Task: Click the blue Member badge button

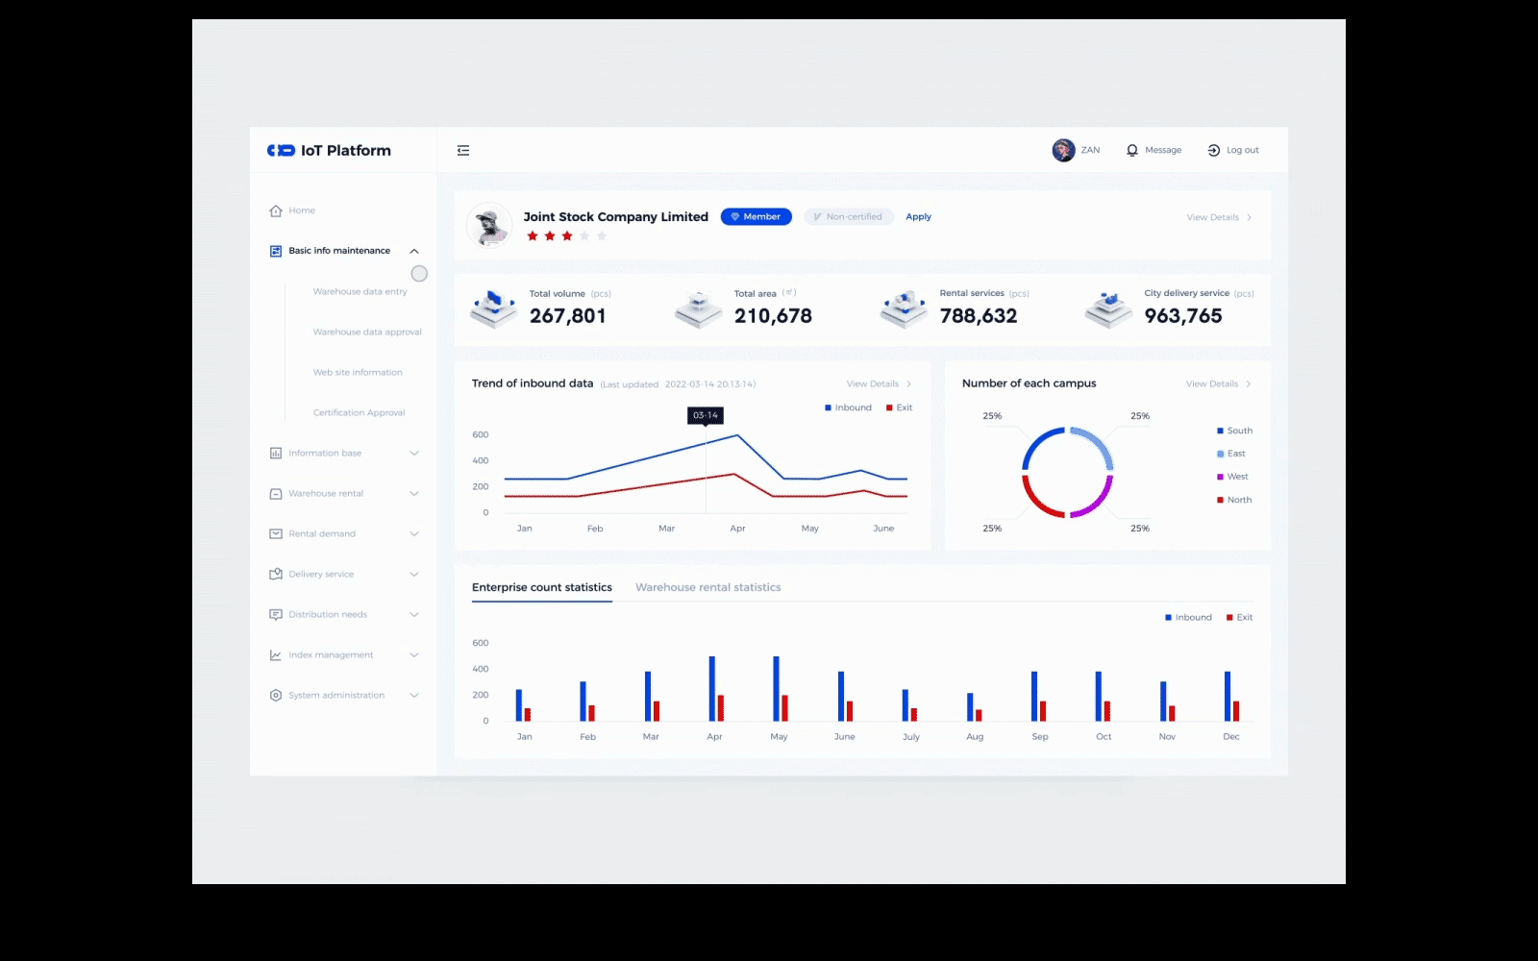Action: tap(757, 217)
